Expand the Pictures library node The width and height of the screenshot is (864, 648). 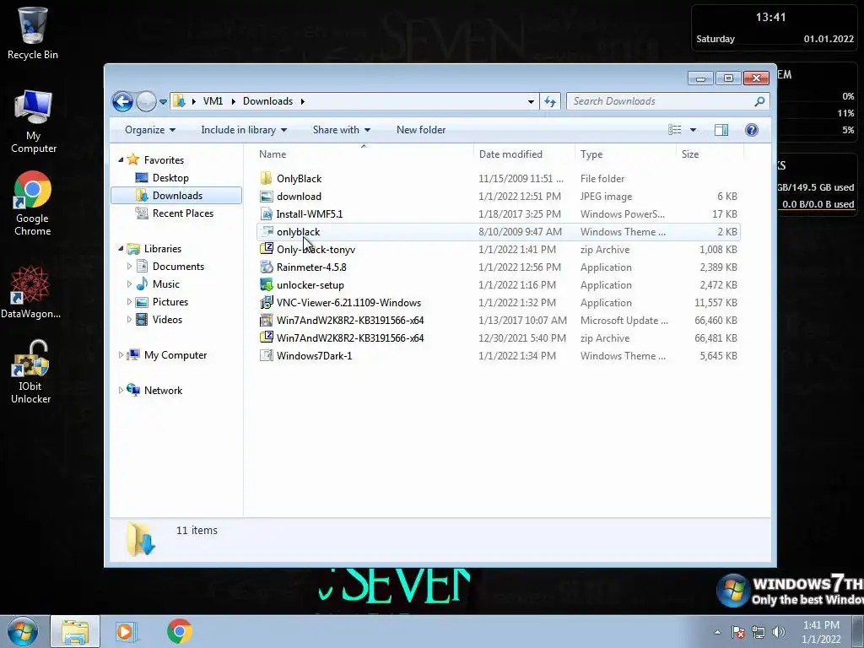pyautogui.click(x=129, y=302)
